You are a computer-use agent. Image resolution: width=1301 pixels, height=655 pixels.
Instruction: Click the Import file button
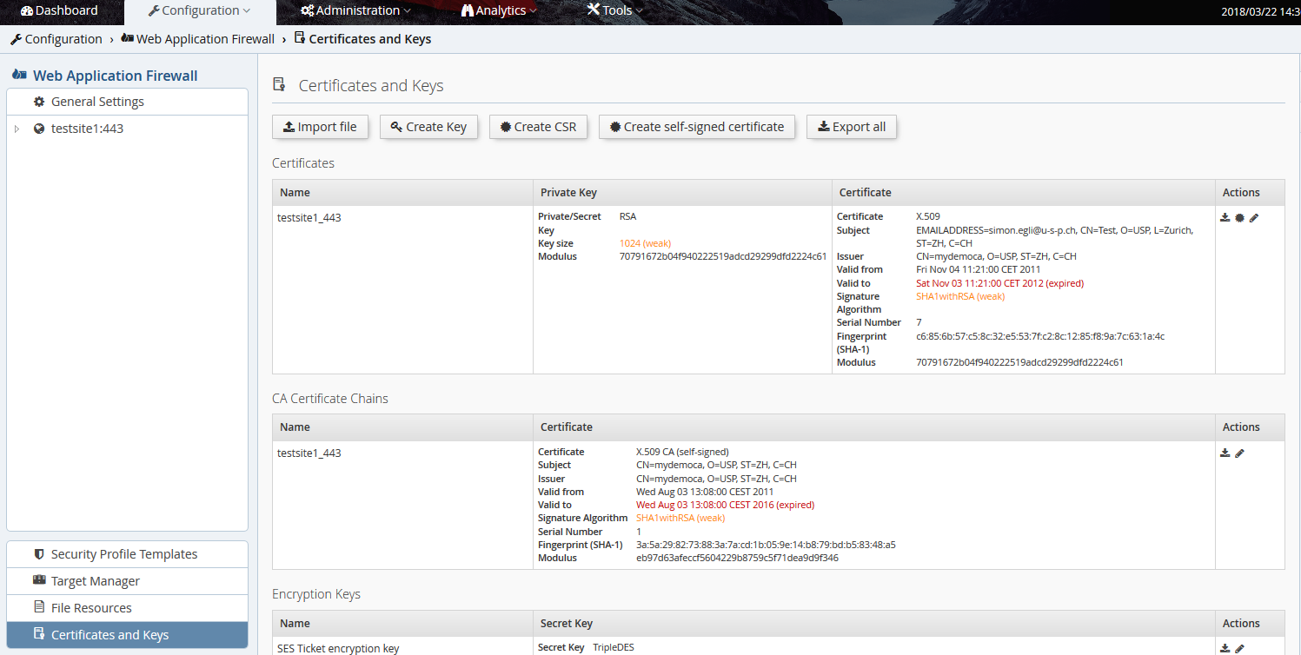[x=320, y=126]
